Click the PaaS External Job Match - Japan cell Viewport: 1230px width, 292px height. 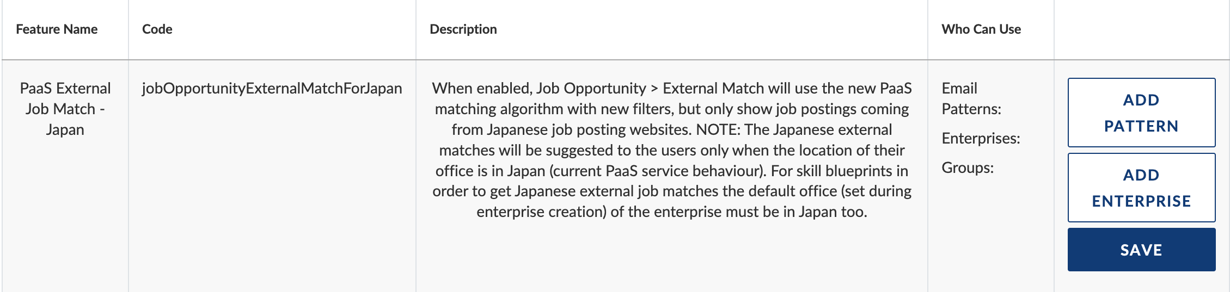(65, 109)
